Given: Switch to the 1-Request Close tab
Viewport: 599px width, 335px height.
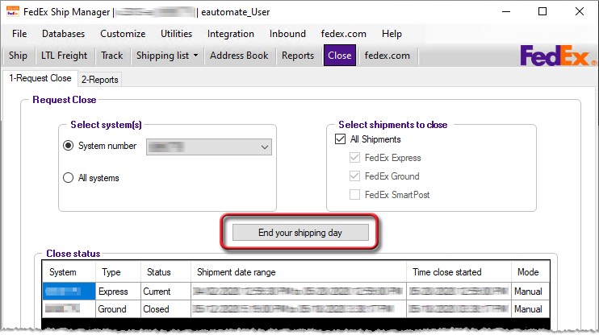Looking at the screenshot, I should (40, 78).
